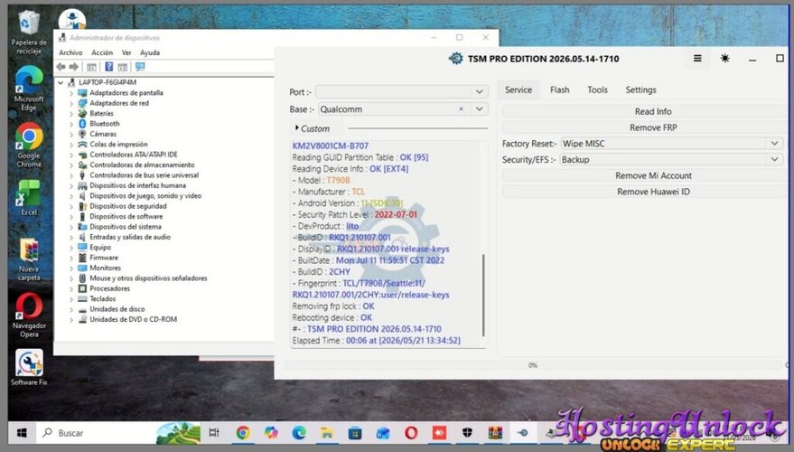Click the 0% progress bar
794x452 pixels.
point(533,365)
